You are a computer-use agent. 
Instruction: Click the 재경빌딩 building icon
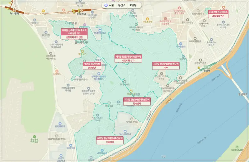[35, 20]
